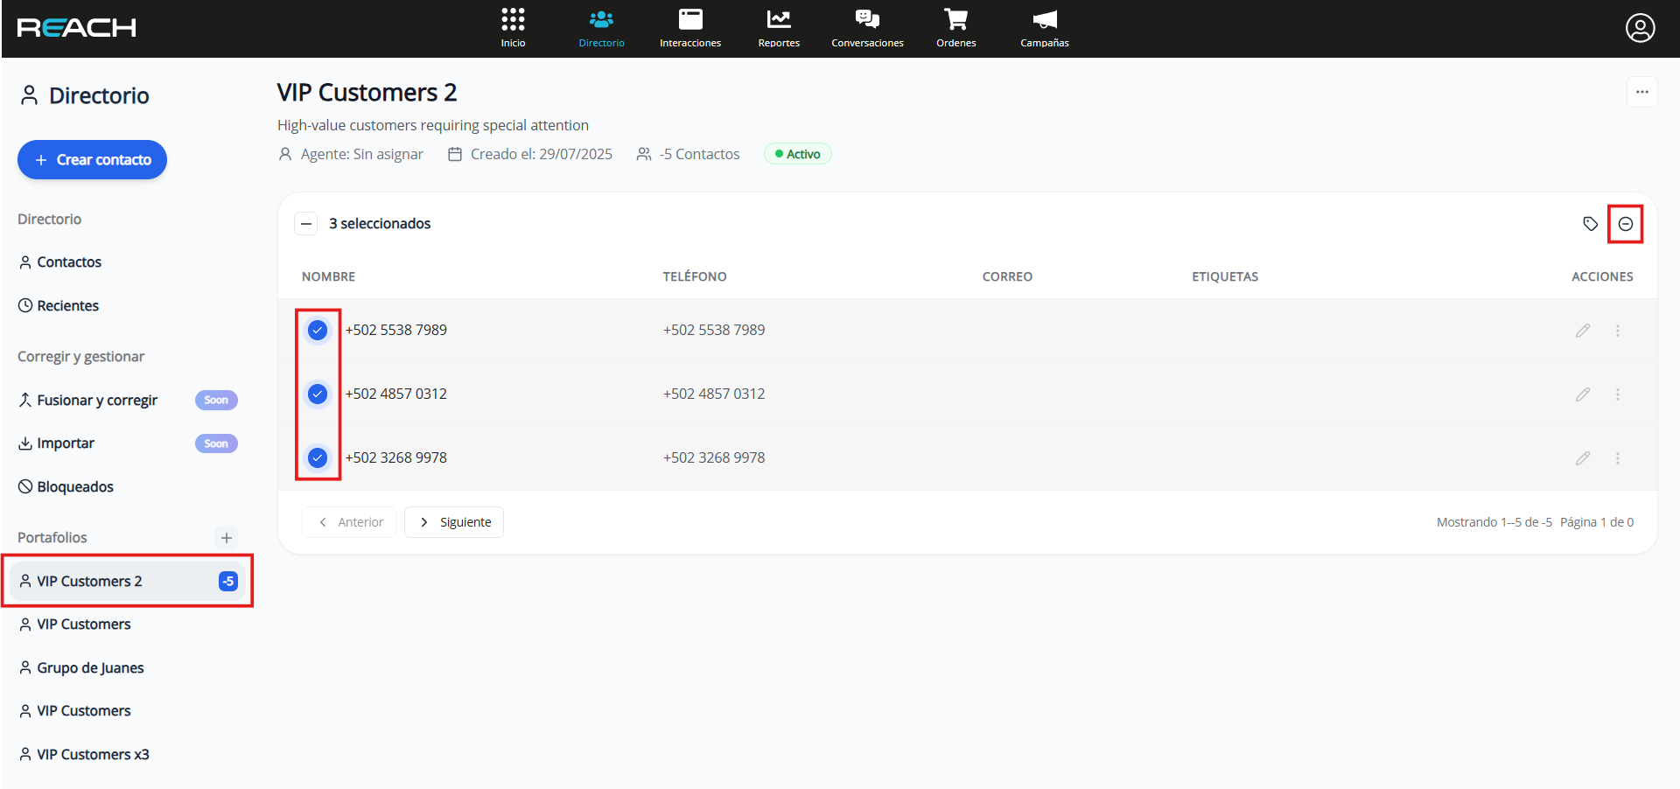The image size is (1680, 789).
Task: Click the tag icon for selected contacts
Action: tap(1590, 224)
